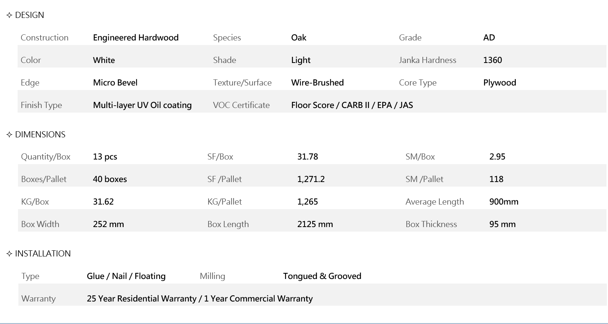
Task: Select the DIMENSIONS section heading
Action: coord(40,135)
